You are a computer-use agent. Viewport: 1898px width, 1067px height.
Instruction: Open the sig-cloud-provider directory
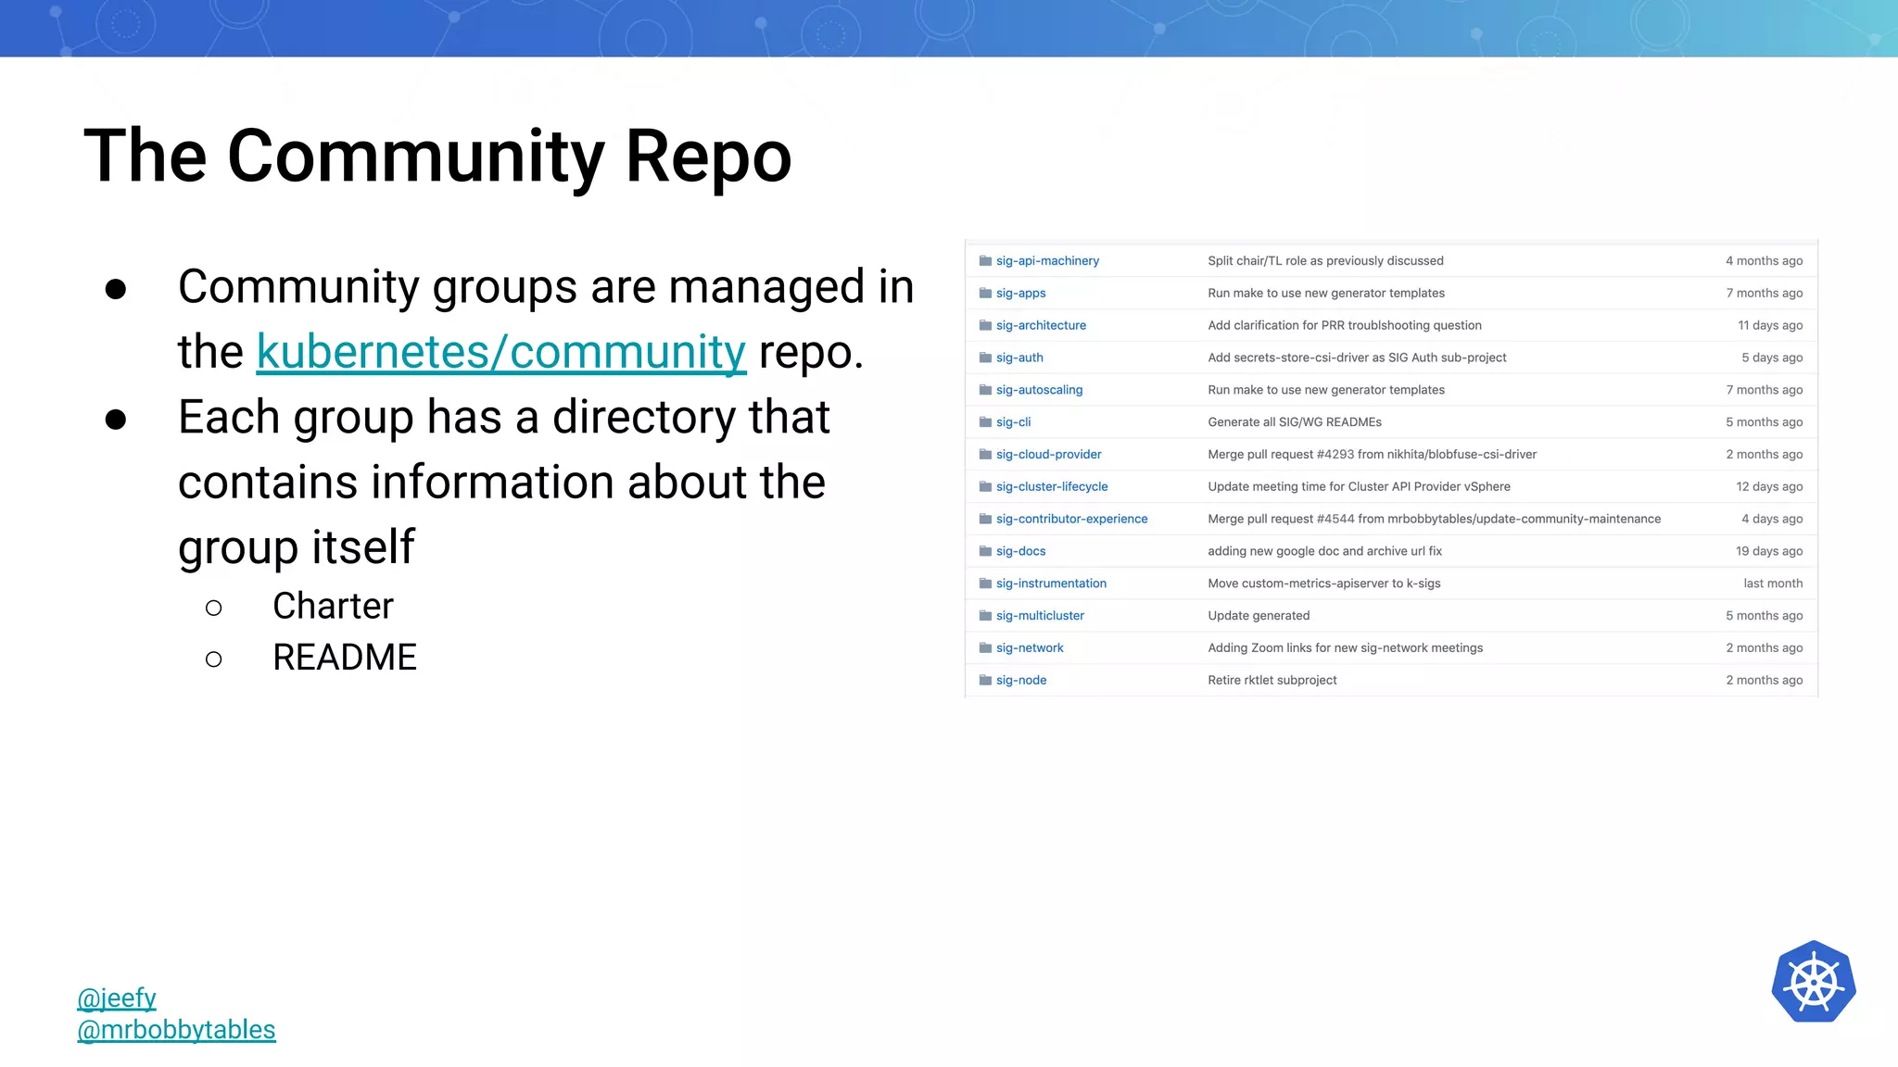pos(1048,455)
